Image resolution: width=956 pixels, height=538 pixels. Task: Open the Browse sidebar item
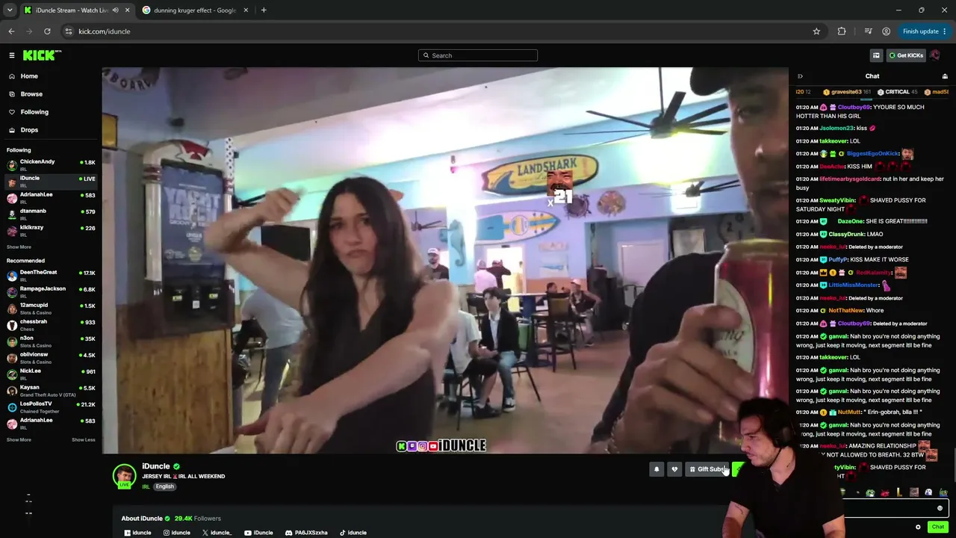point(31,94)
